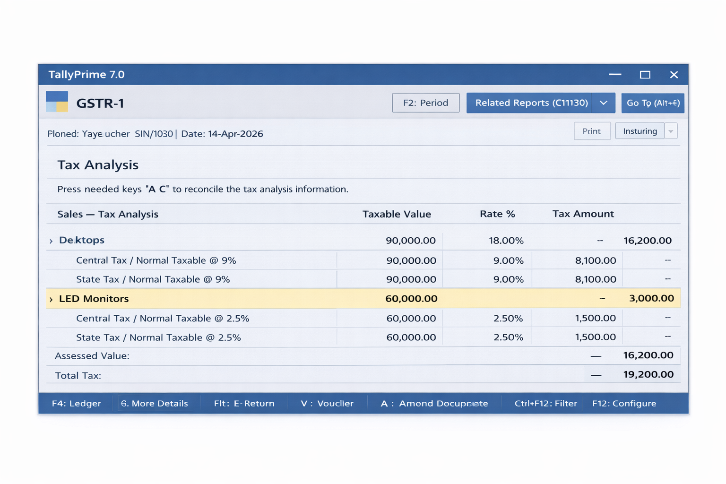Apply the Ctrl+F12 Filter
The image size is (726, 484).
(546, 403)
